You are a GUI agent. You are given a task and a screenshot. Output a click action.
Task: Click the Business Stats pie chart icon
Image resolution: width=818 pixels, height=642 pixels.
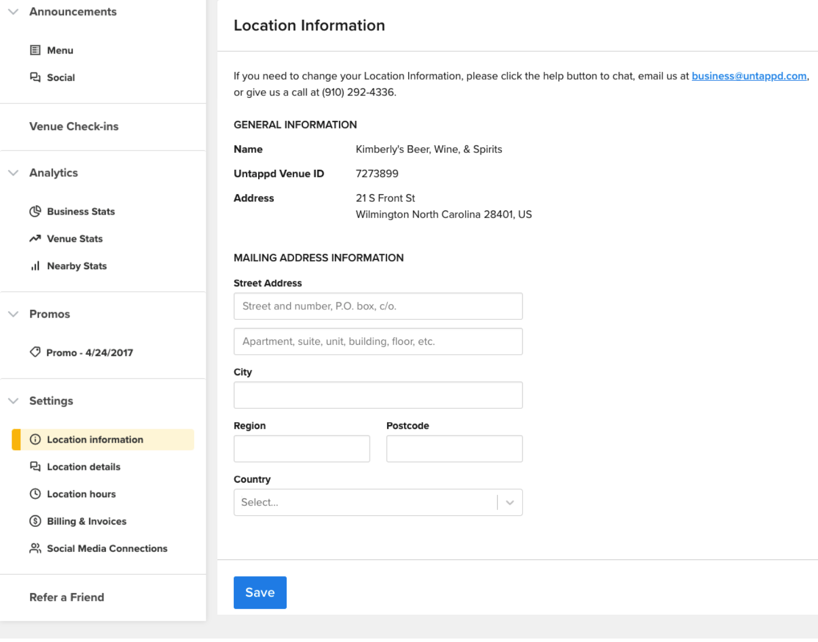pyautogui.click(x=35, y=211)
